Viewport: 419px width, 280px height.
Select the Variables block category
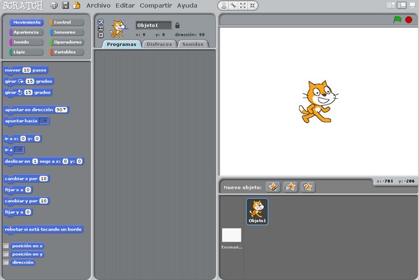(67, 52)
